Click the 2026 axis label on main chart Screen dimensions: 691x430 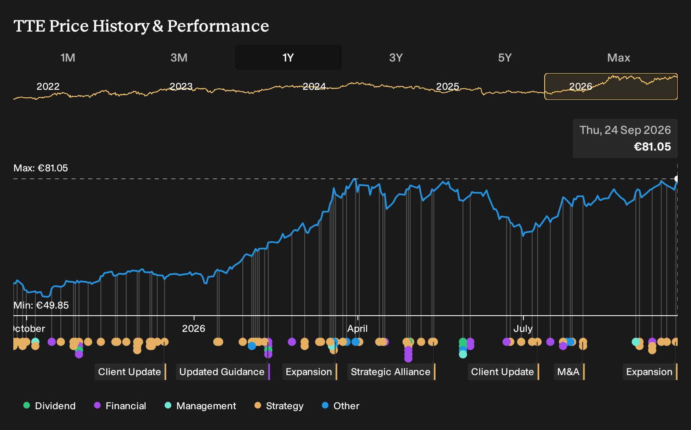194,329
